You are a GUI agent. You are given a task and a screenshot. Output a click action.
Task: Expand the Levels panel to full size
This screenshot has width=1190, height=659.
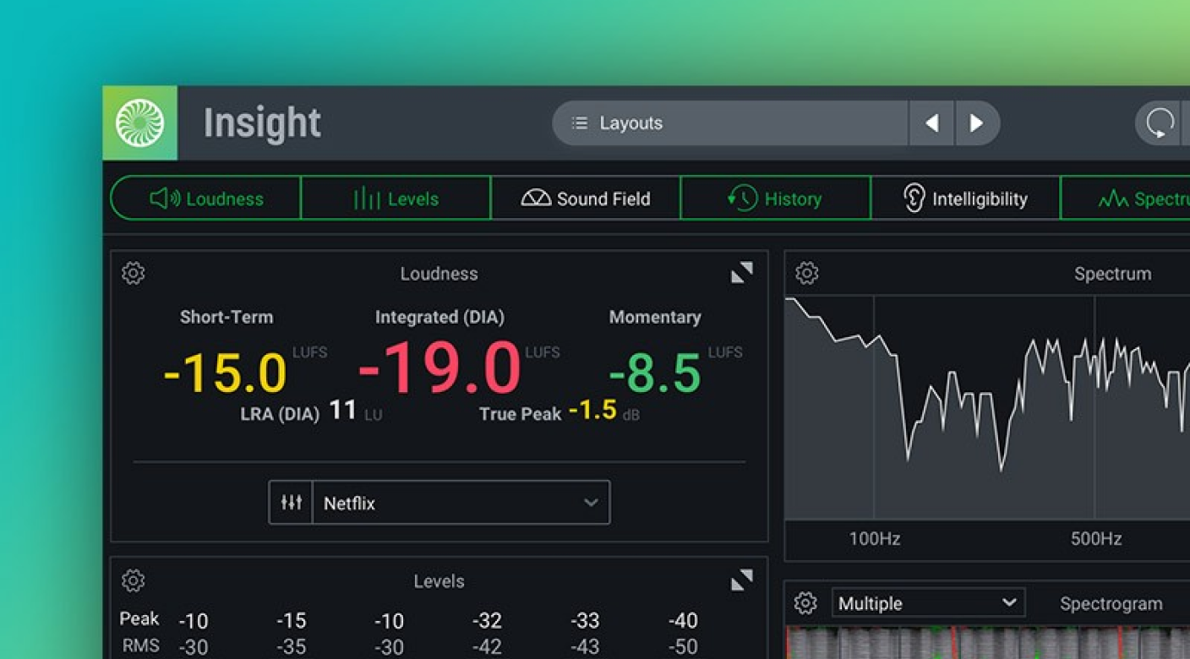click(x=741, y=580)
